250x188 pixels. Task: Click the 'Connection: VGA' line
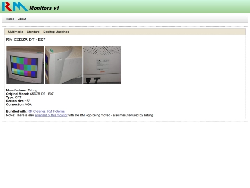pos(19,104)
